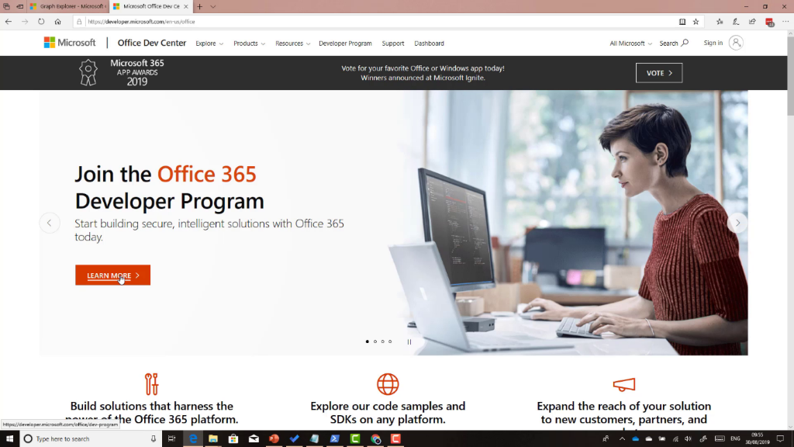Click the LEARN MORE button
794x447 pixels.
click(113, 275)
